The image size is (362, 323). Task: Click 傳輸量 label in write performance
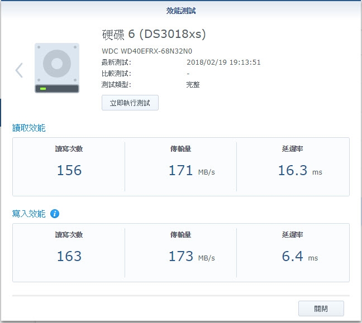(x=180, y=235)
